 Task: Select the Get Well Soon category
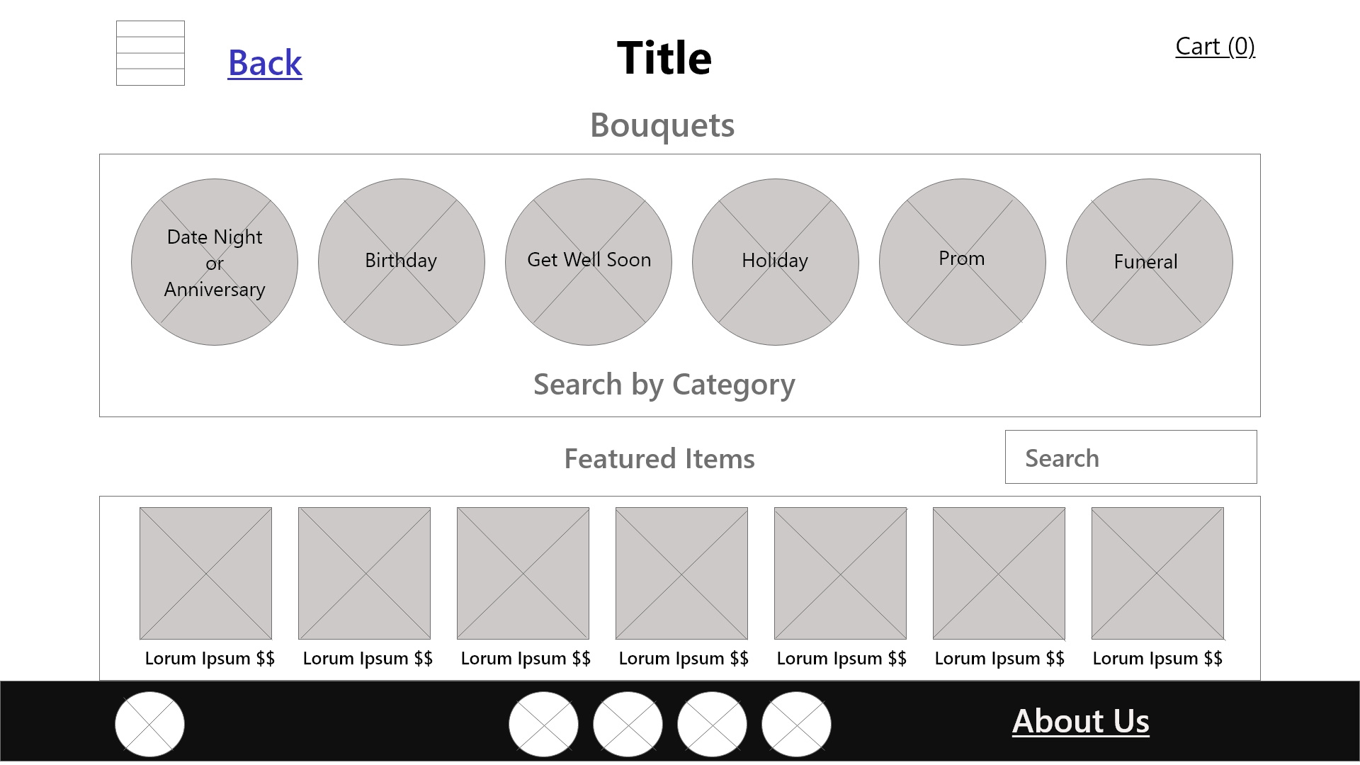[589, 262]
